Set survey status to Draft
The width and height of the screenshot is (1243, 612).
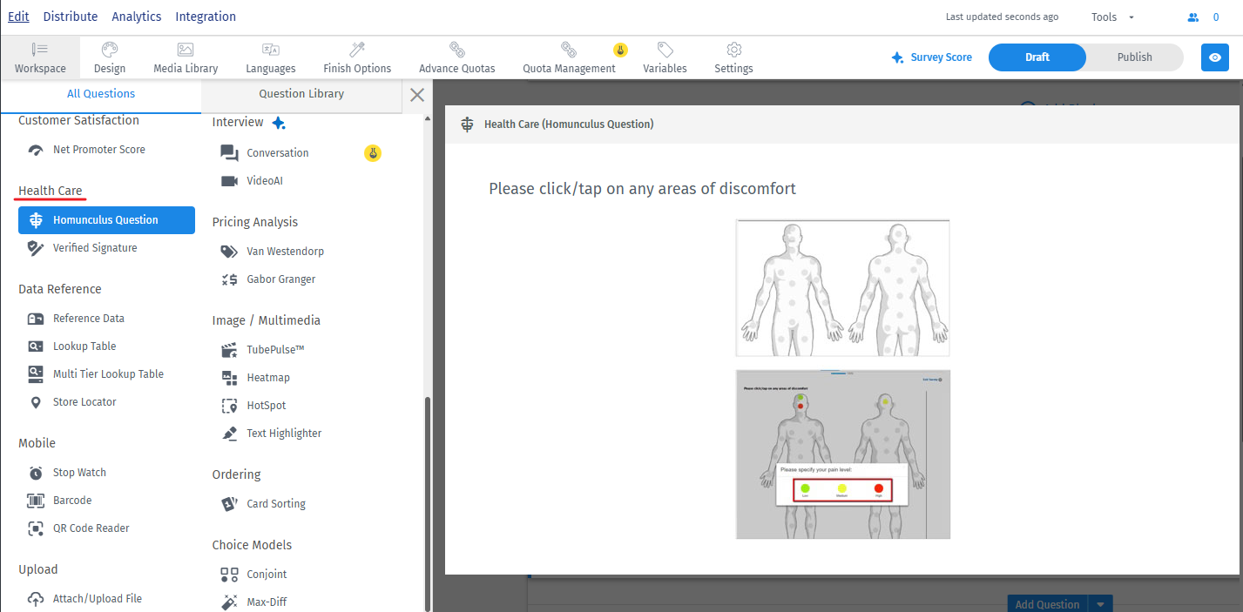pos(1037,57)
